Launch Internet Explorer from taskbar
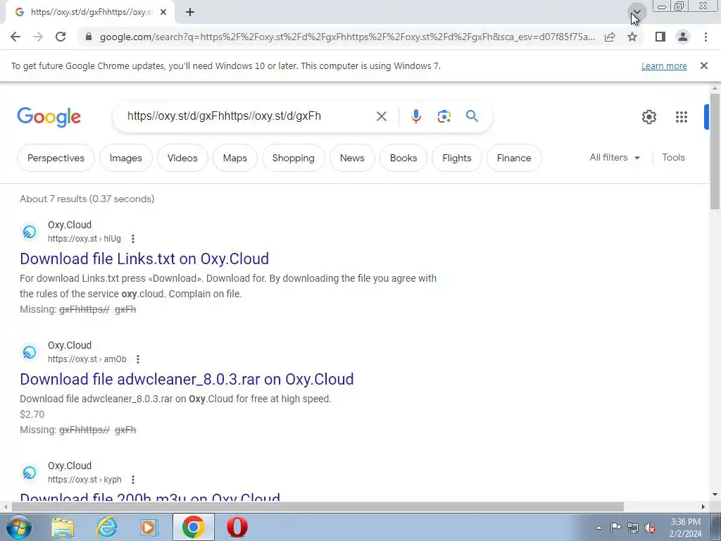 [x=106, y=527]
